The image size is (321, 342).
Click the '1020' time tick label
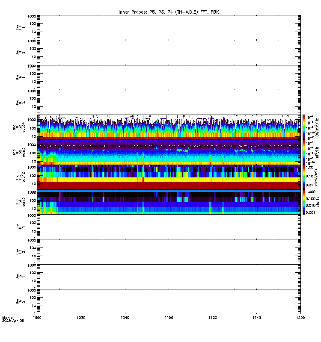(81, 318)
